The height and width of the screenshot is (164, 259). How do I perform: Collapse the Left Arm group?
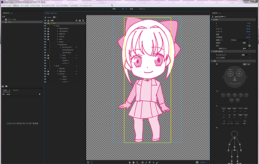click(58, 74)
